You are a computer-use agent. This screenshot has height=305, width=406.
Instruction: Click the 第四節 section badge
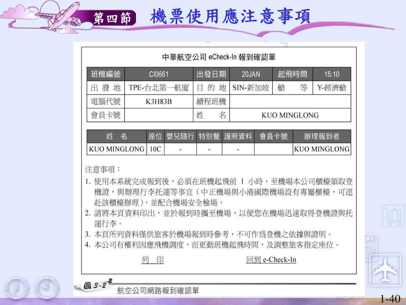click(x=112, y=18)
